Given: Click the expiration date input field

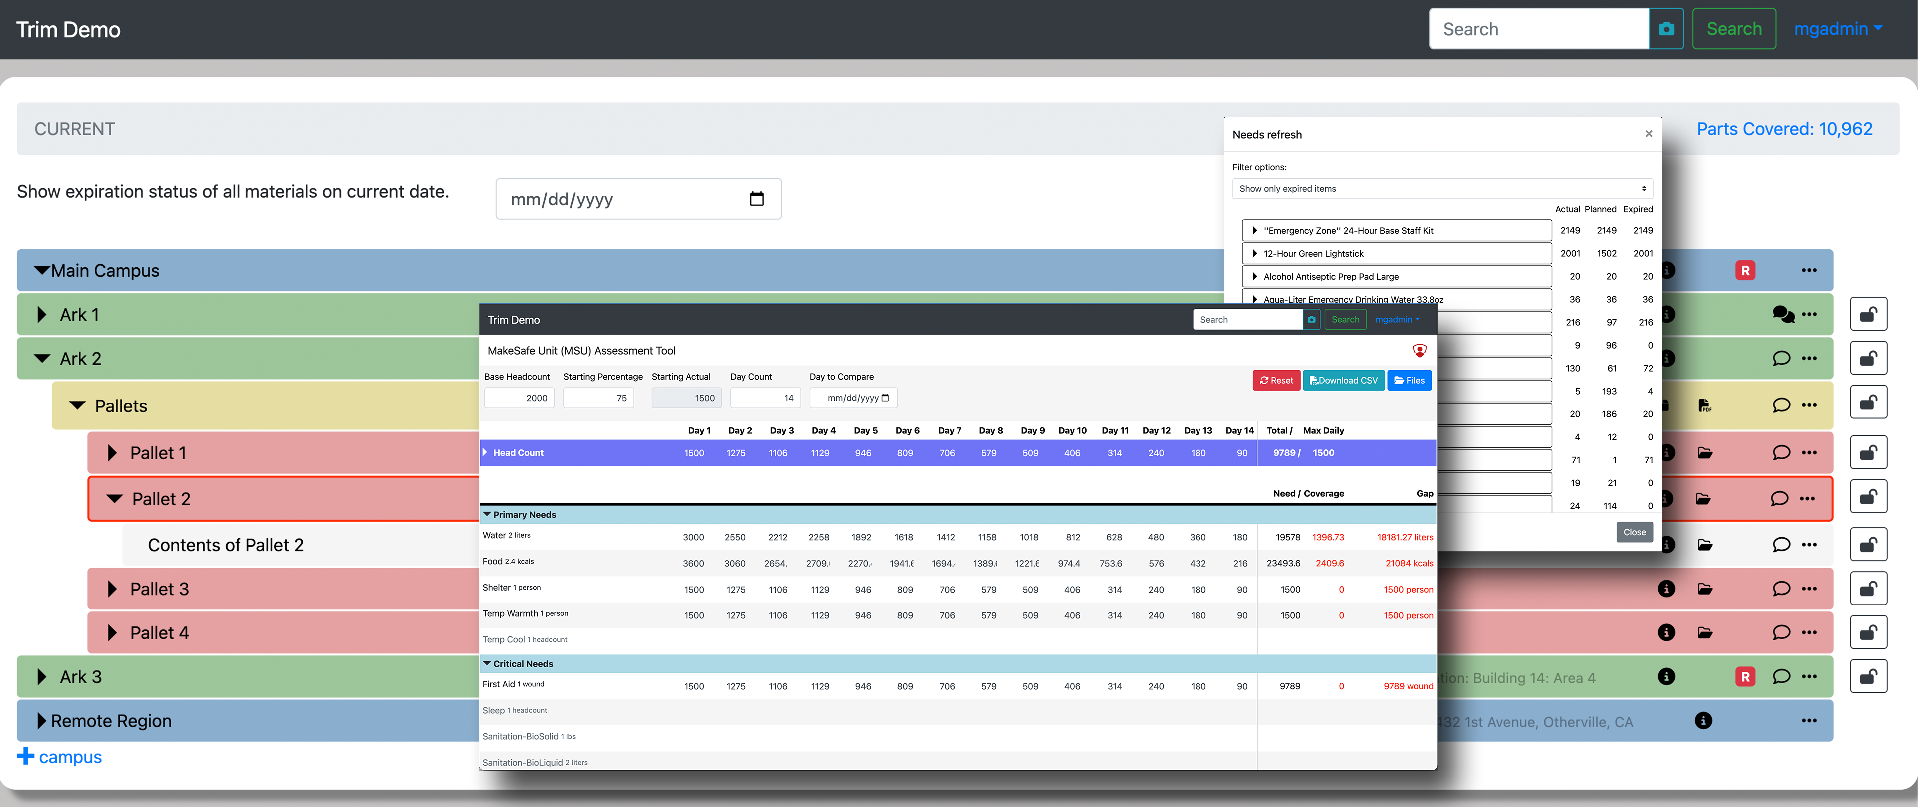Looking at the screenshot, I should [x=638, y=199].
